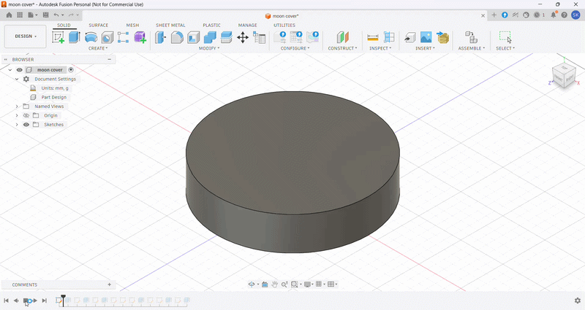The height and width of the screenshot is (310, 585).
Task: Open the ASSEMBLE dropdown menu
Action: pos(472,48)
